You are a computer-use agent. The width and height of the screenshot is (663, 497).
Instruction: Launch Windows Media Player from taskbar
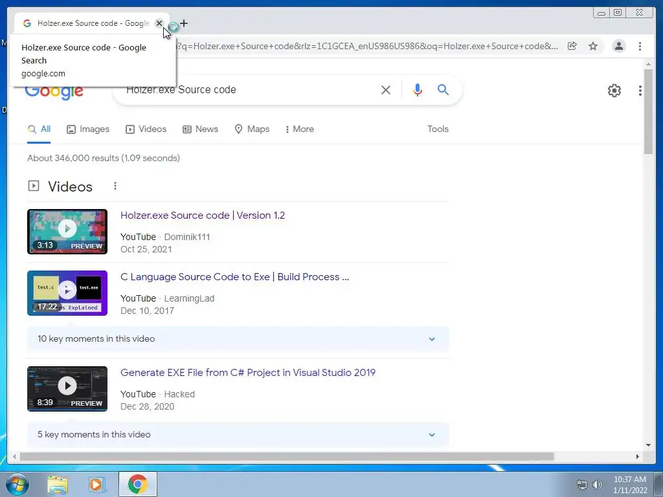(x=96, y=484)
